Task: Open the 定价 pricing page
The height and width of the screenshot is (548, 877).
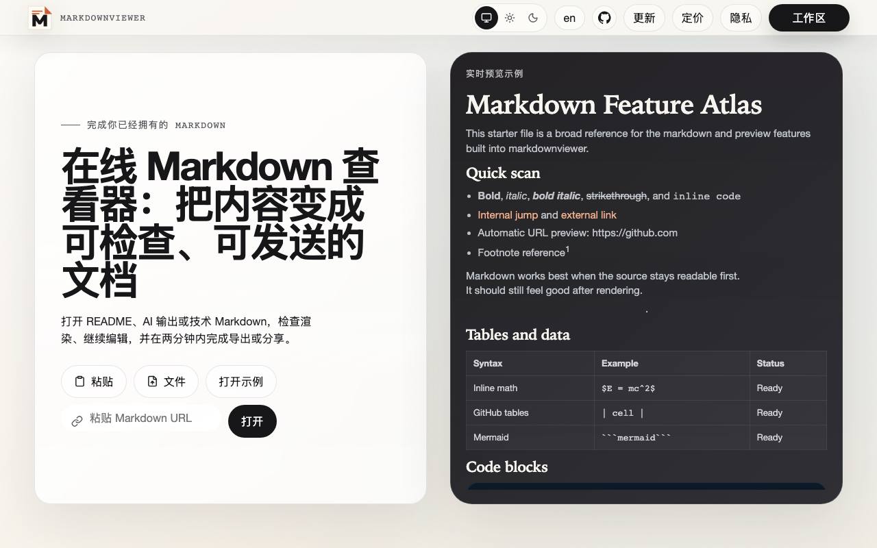Action: [x=693, y=18]
